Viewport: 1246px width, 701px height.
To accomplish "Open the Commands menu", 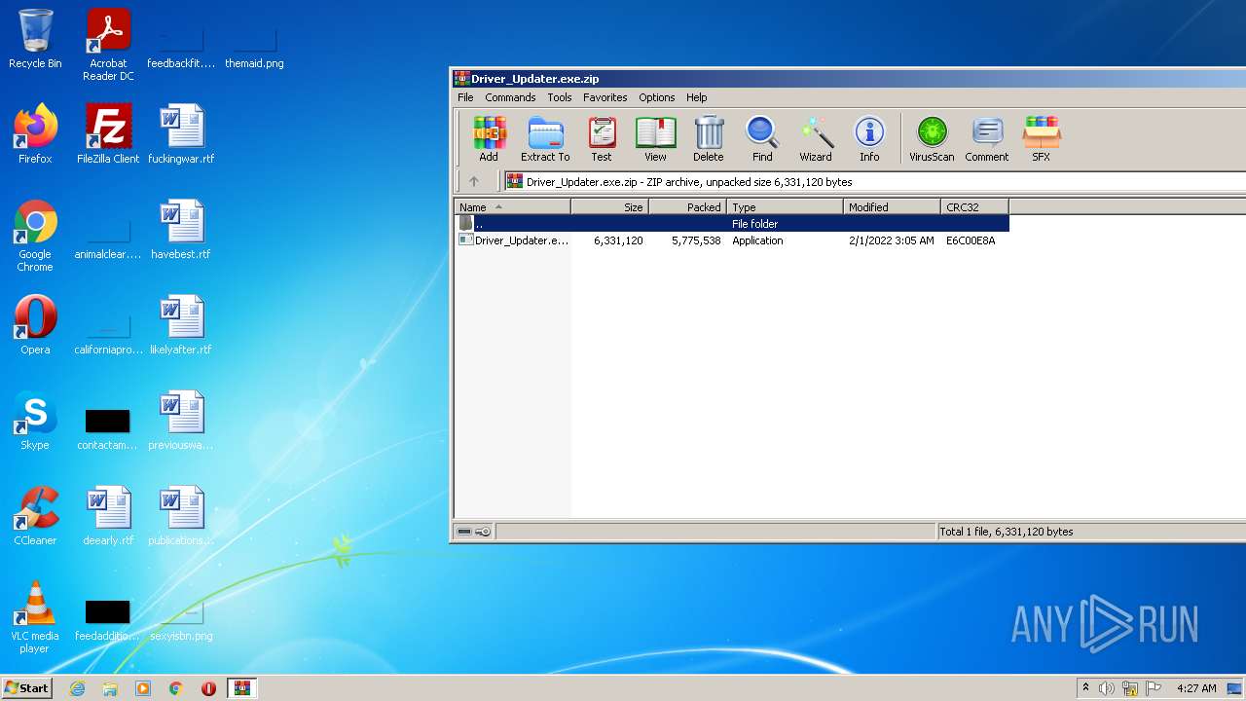I will [510, 97].
